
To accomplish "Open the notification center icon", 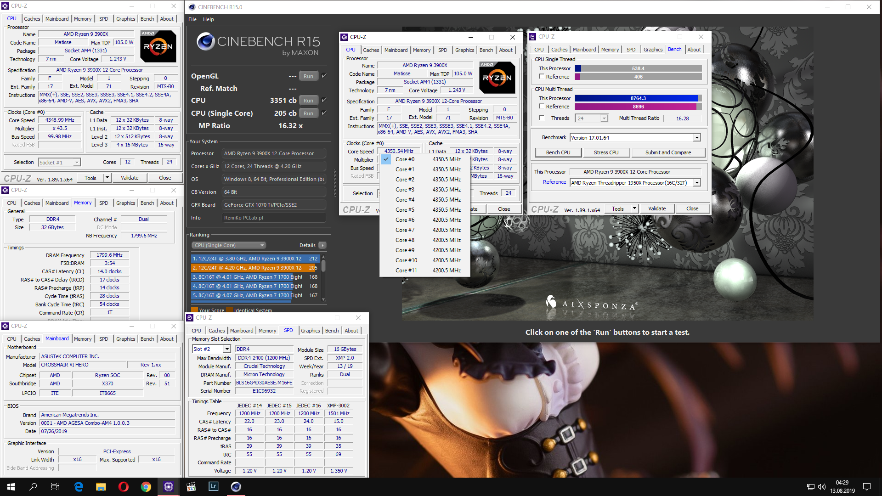I will click(x=867, y=487).
